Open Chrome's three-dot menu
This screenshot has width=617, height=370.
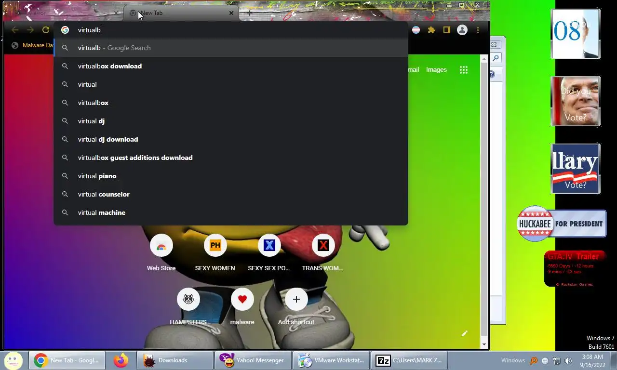pos(478,30)
